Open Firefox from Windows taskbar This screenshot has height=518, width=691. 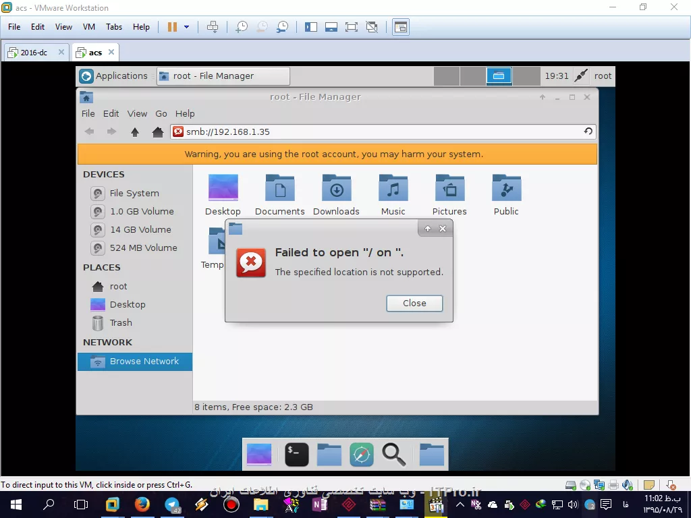pyautogui.click(x=142, y=505)
